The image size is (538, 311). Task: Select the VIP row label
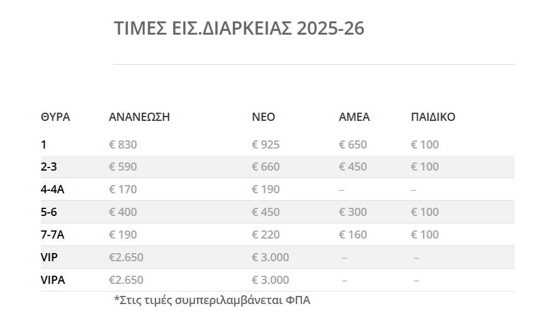click(49, 257)
